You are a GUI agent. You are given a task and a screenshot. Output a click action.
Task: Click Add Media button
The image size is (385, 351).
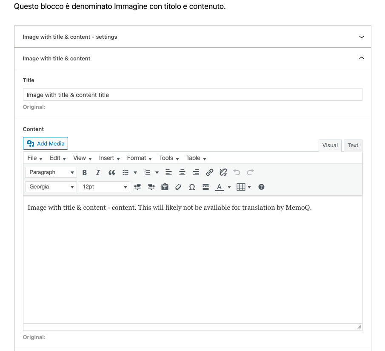(46, 143)
